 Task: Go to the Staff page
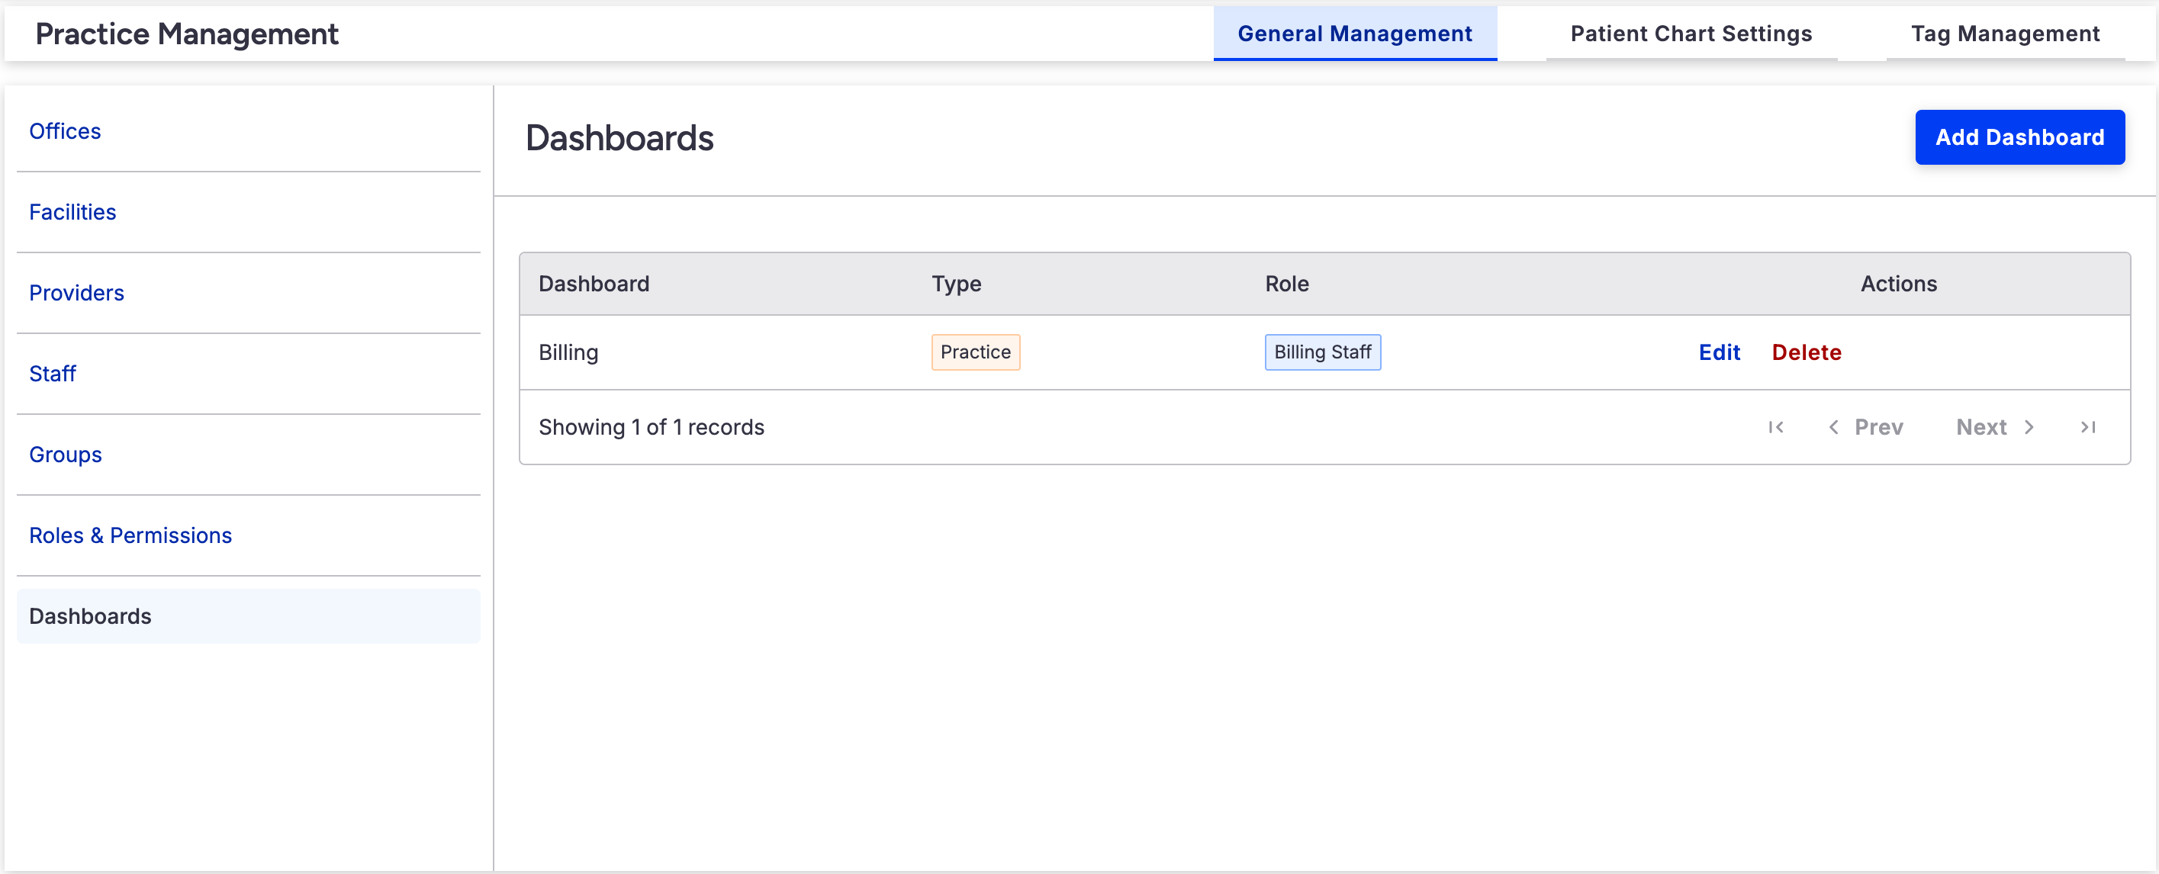(53, 374)
